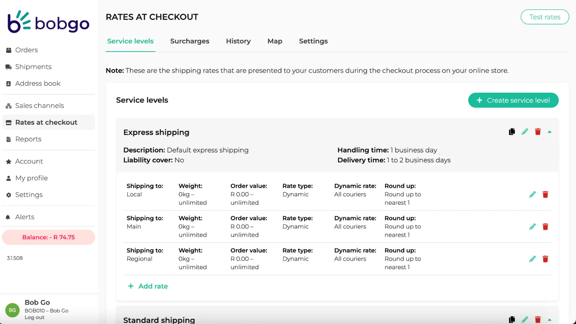Screen dimensions: 576x324
Task: Duplicate the Standard shipping service level
Action: (512, 319)
